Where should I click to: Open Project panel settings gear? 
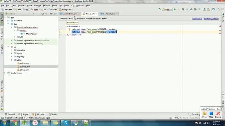(51, 14)
